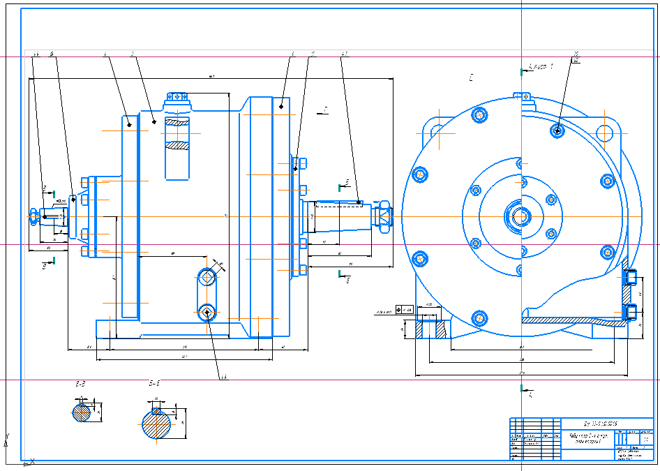The image size is (660, 471).
Task: Click the hex nut on output shaft end
Action: (382, 216)
